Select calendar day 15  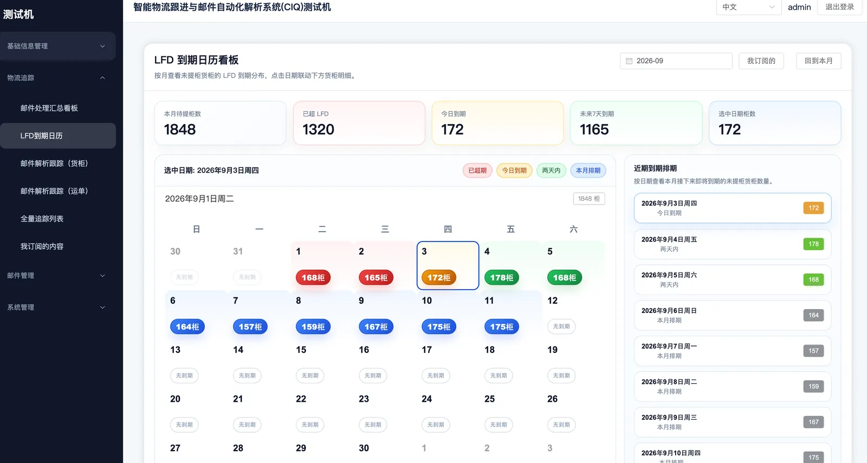coord(322,364)
